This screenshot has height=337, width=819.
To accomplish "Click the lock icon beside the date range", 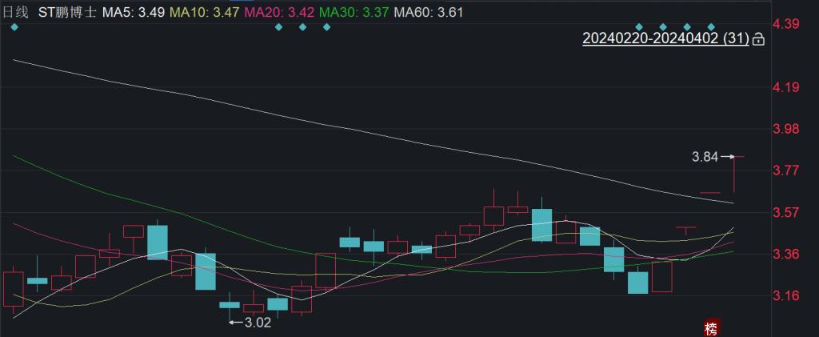I will tap(758, 39).
